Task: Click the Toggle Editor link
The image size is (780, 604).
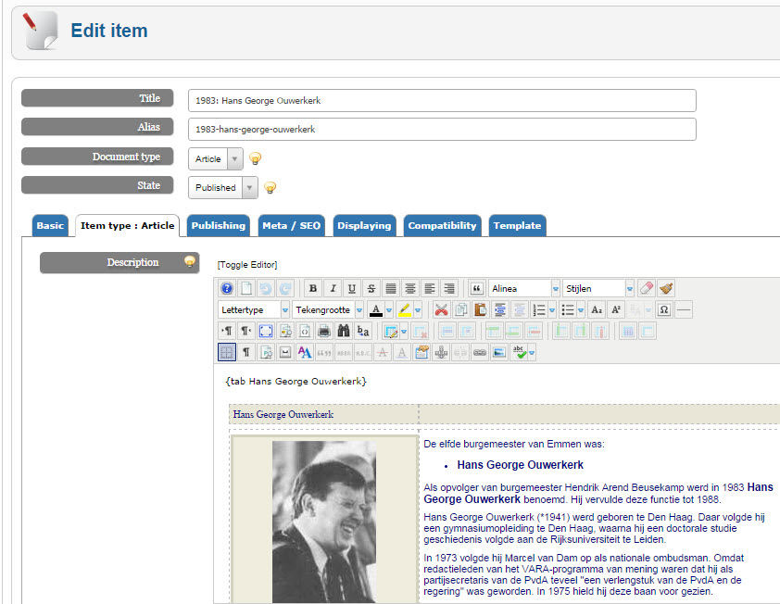Action: tap(247, 265)
